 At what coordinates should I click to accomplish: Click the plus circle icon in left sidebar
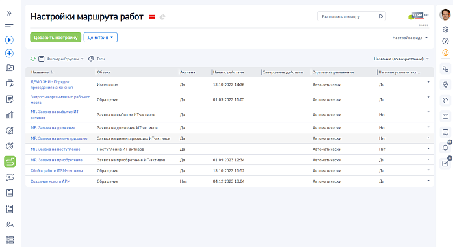[x=9, y=53]
